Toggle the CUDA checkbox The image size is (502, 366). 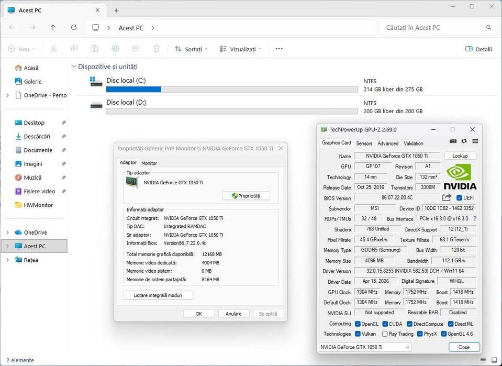point(385,324)
